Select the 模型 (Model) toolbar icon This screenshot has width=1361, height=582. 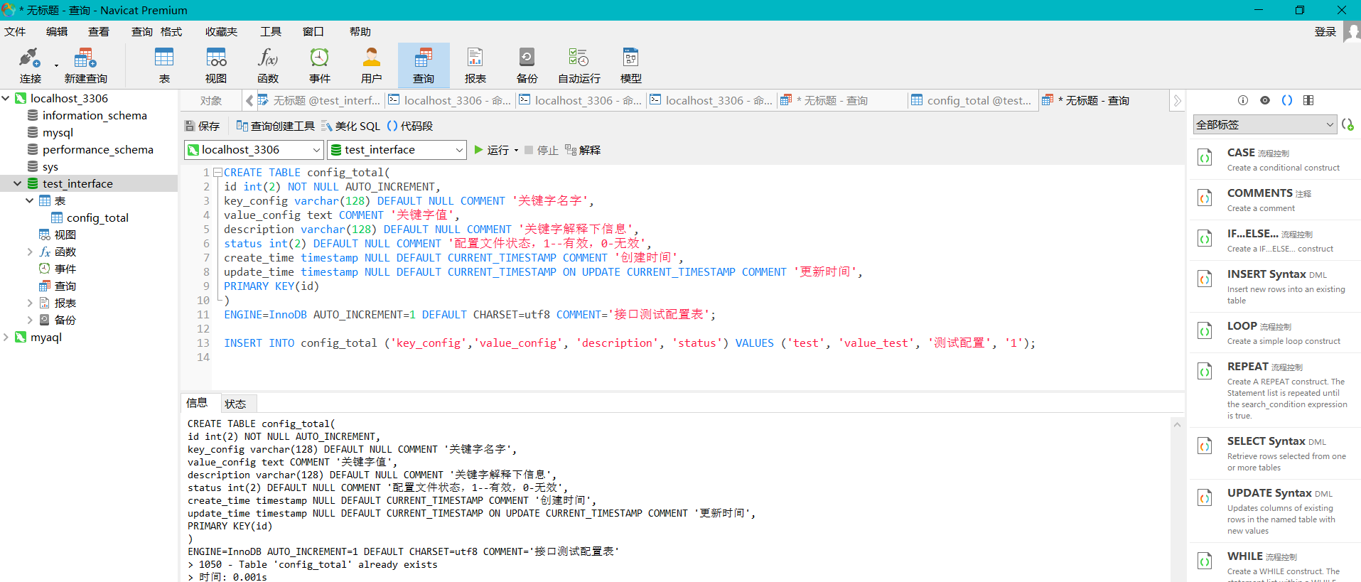631,65
